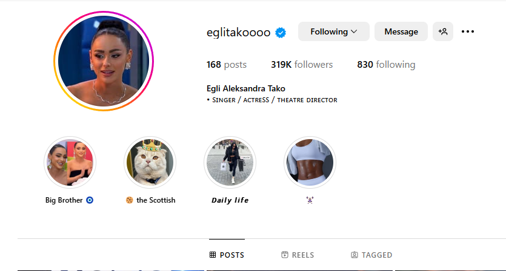View the 319K followers list

(302, 65)
